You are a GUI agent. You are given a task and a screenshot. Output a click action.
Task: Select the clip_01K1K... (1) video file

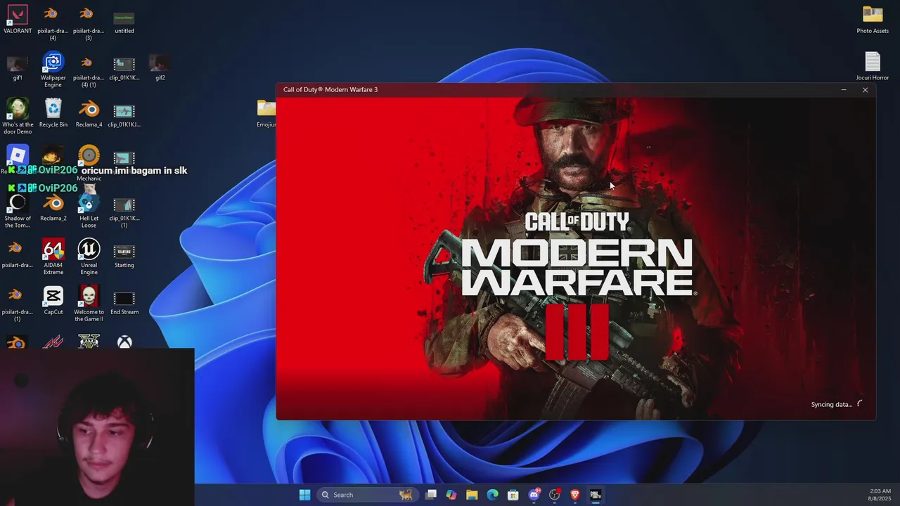(124, 211)
